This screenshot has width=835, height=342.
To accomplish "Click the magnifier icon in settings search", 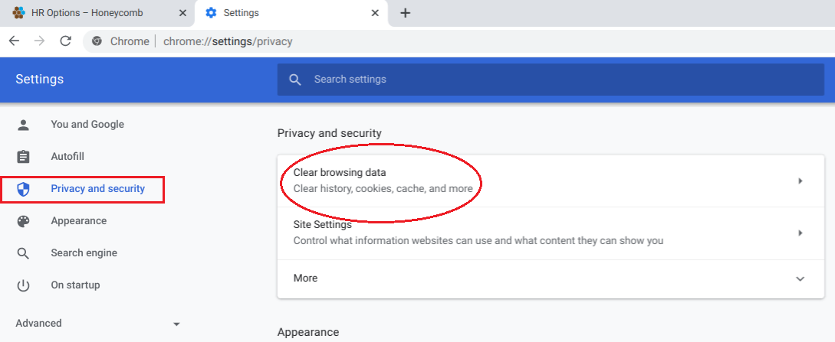I will point(295,80).
